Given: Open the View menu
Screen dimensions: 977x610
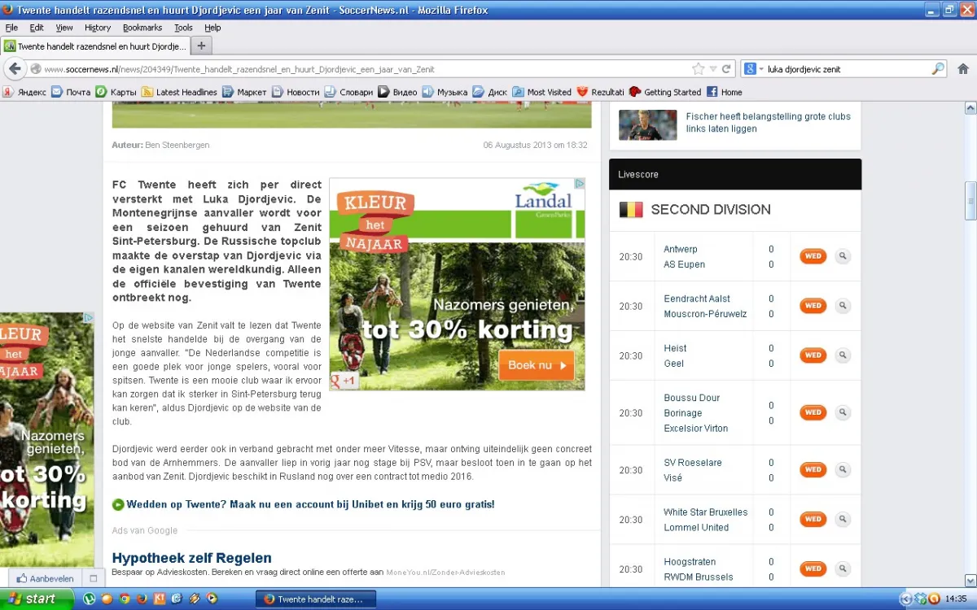Looking at the screenshot, I should pos(64,28).
